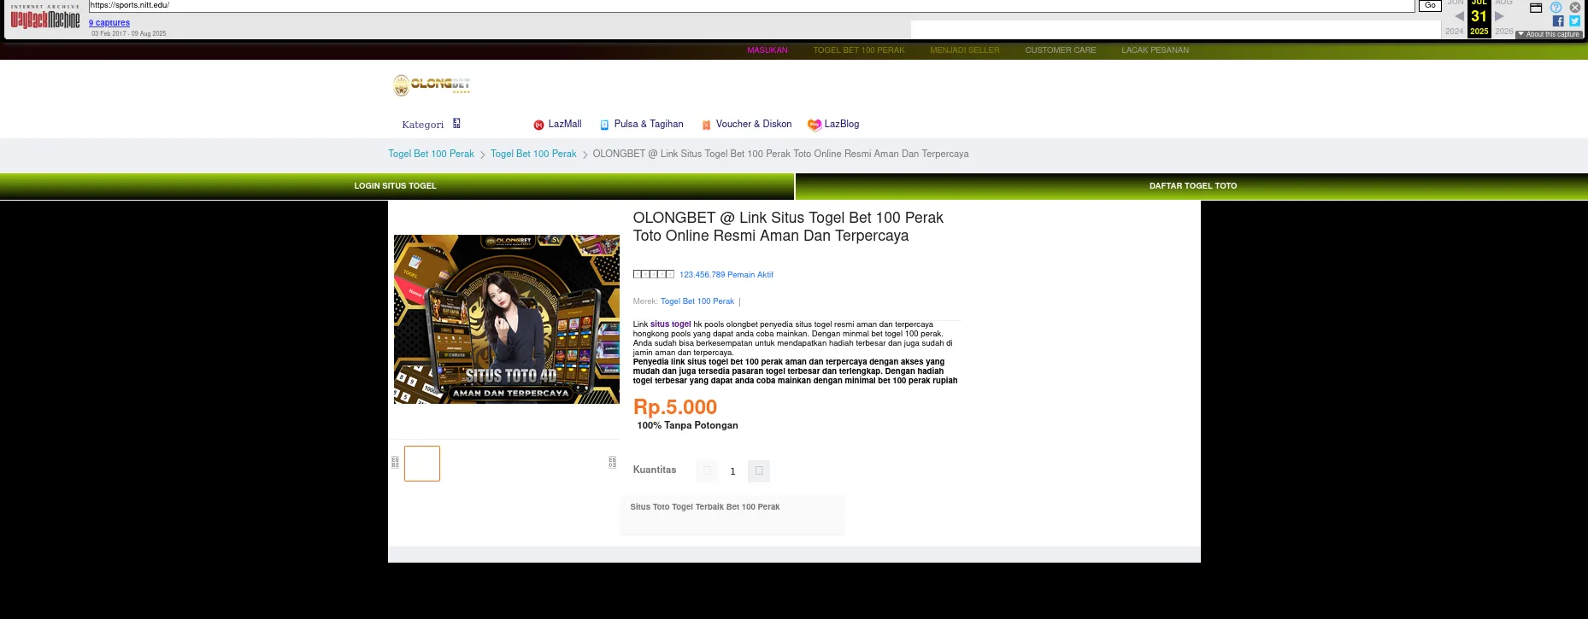Open 123.456.789 Pemain Aktif link
Viewport: 1588px width, 619px height.
point(726,275)
